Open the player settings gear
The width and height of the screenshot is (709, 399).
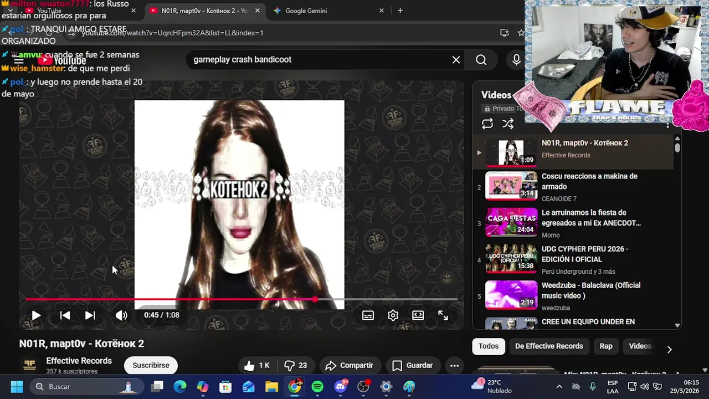(393, 315)
